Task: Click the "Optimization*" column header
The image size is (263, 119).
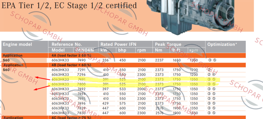Action: point(222,44)
